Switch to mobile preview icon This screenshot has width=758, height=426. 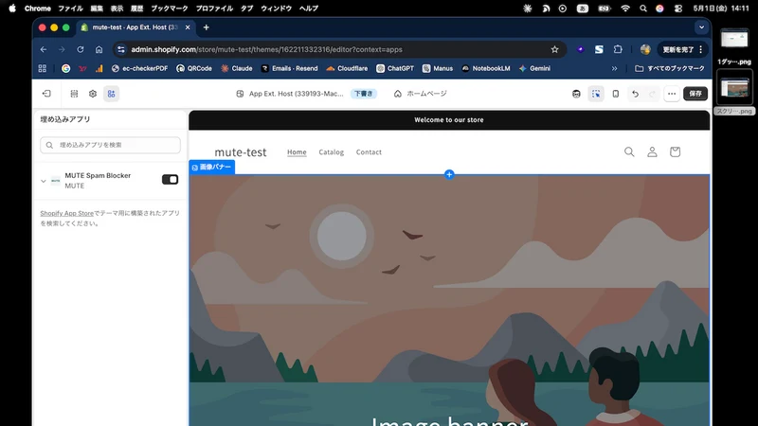click(x=615, y=94)
